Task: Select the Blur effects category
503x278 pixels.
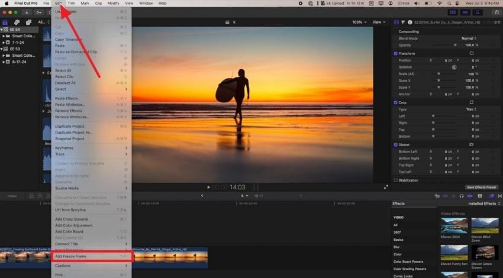Action: click(x=396, y=247)
